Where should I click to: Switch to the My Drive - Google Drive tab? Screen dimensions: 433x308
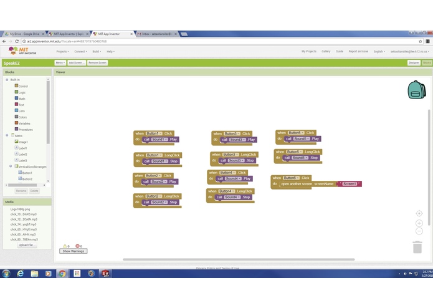coord(24,34)
